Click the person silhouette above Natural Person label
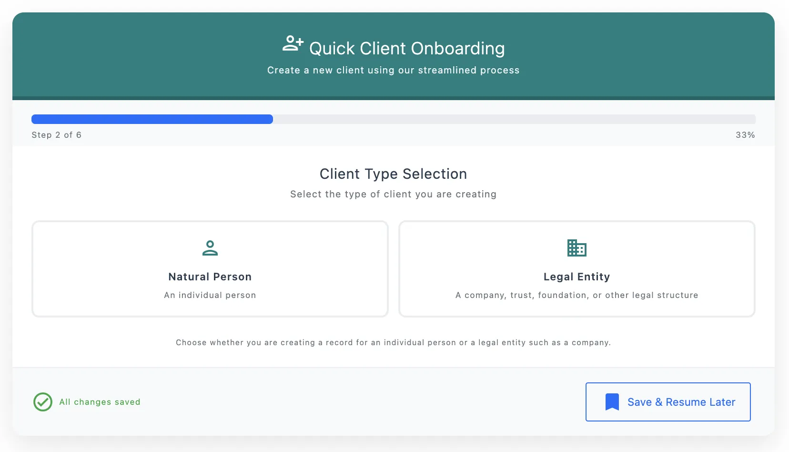The width and height of the screenshot is (789, 452). click(210, 248)
